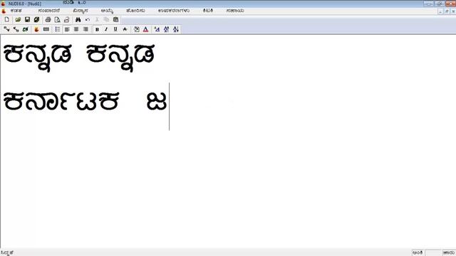Minimize the inner document window
This screenshot has width=456, height=256.
[x=440, y=11]
